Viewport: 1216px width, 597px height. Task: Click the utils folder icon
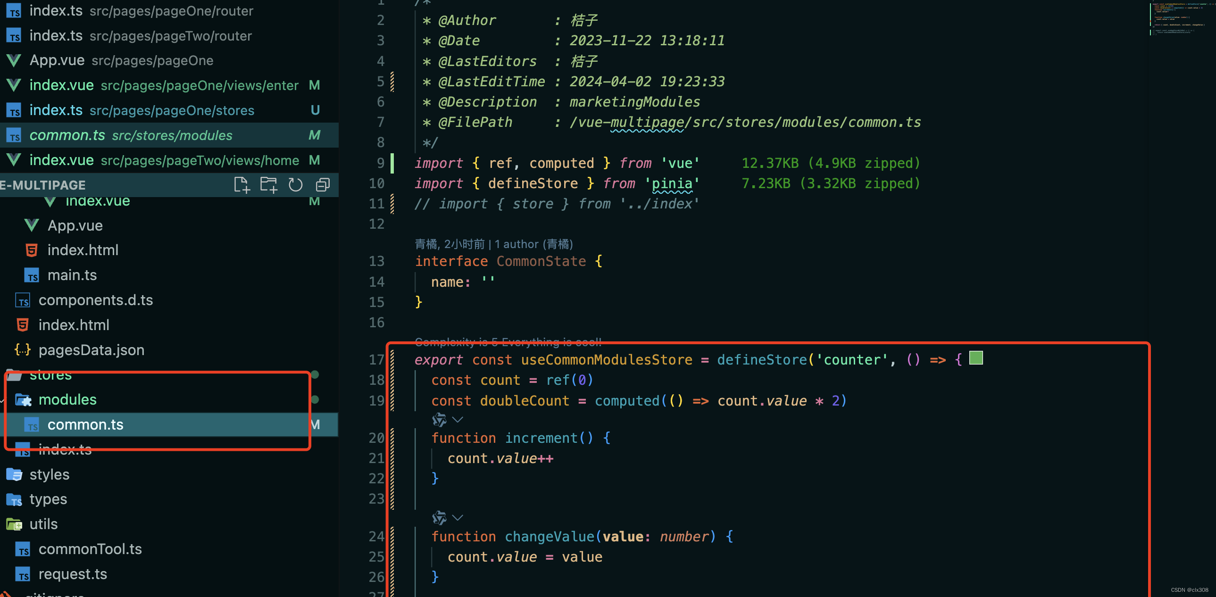pos(14,524)
